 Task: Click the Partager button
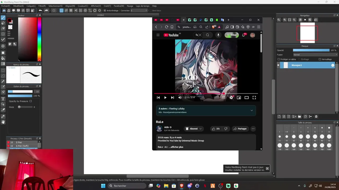point(240,129)
